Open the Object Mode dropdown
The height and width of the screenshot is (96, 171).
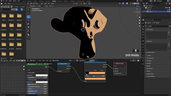[35, 3]
